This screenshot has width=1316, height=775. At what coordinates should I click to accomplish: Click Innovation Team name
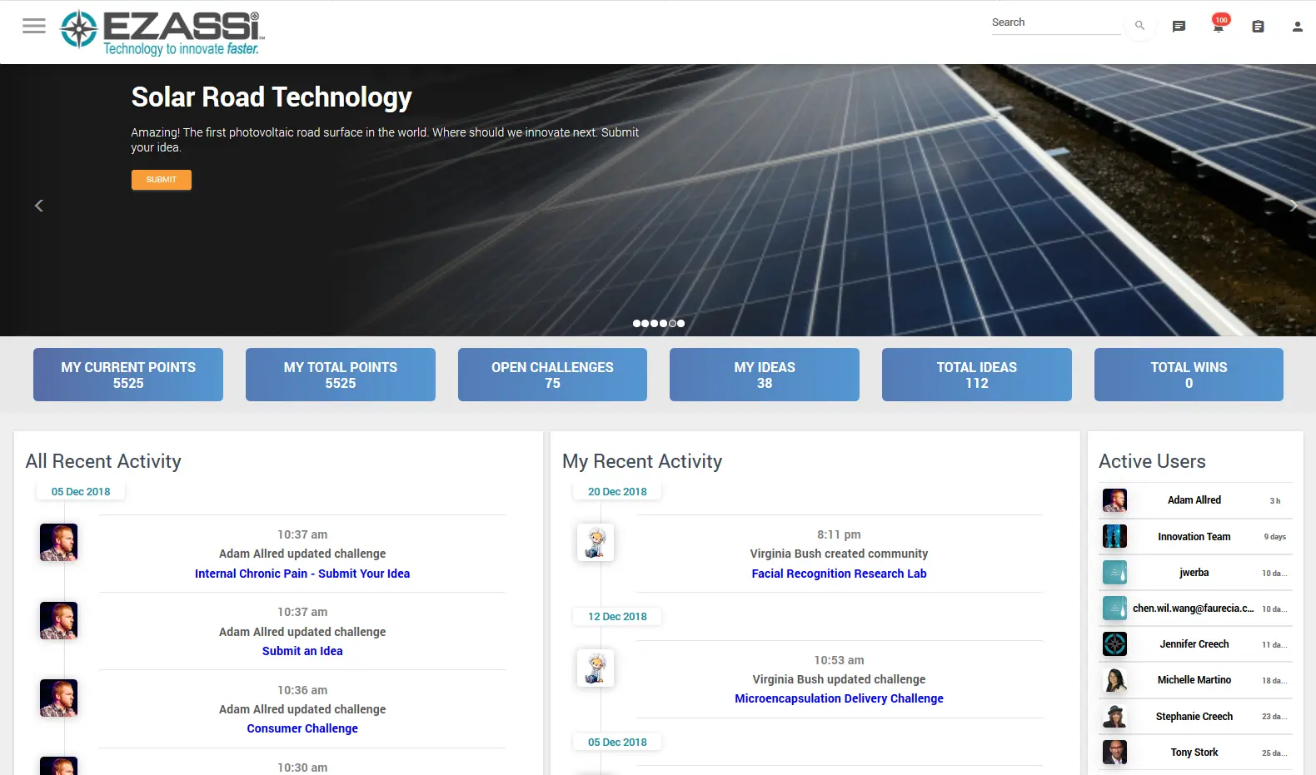[1194, 537]
